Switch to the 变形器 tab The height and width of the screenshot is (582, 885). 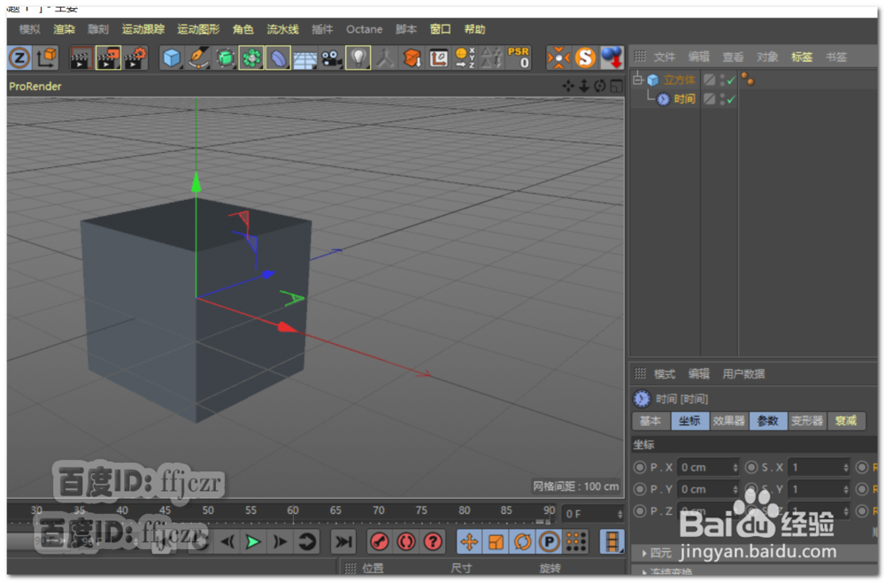pos(806,421)
